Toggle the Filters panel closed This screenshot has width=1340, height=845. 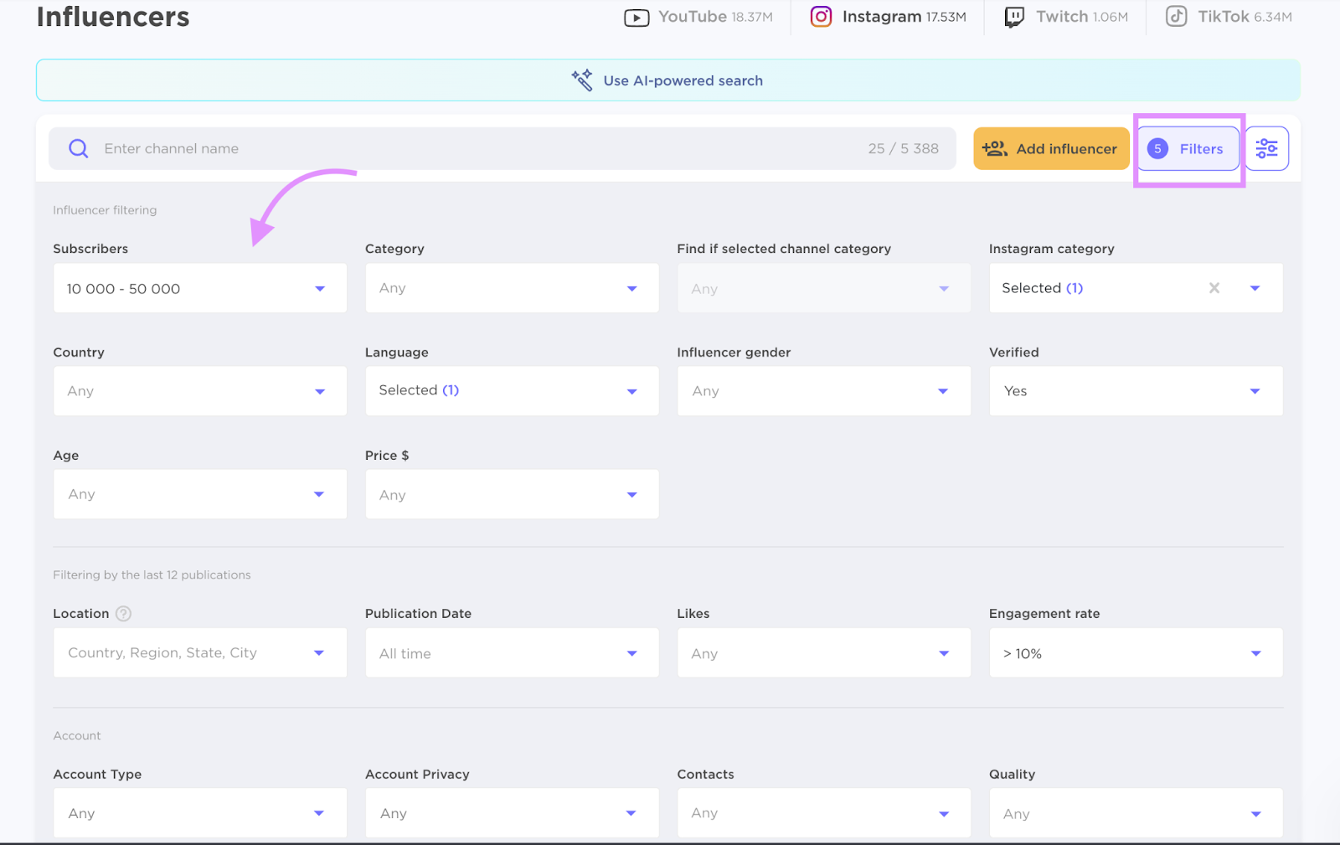click(1188, 148)
